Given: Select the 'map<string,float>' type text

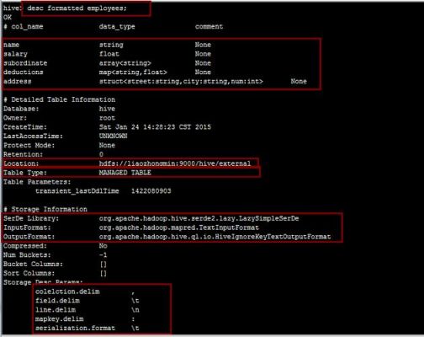Looking at the screenshot, I should pos(133,72).
